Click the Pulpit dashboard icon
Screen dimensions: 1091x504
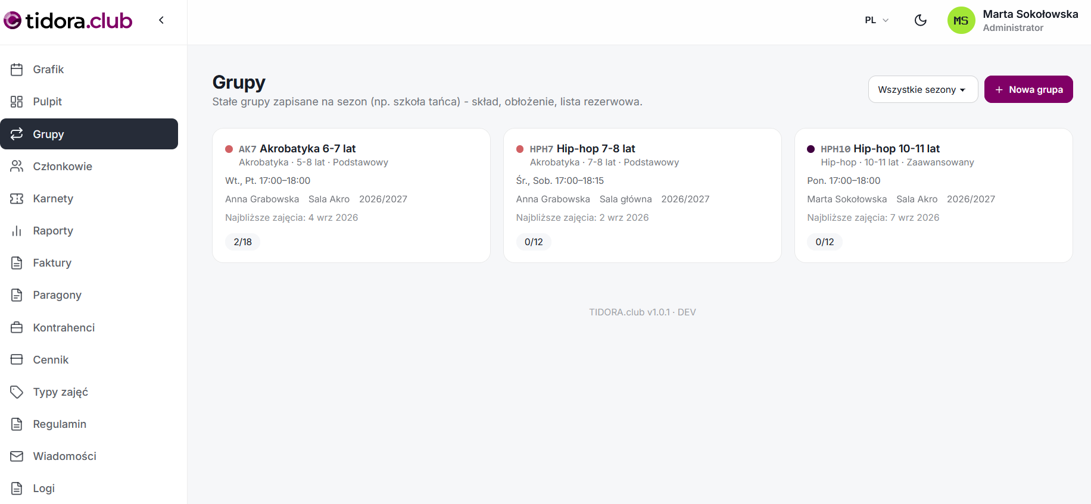tap(17, 102)
